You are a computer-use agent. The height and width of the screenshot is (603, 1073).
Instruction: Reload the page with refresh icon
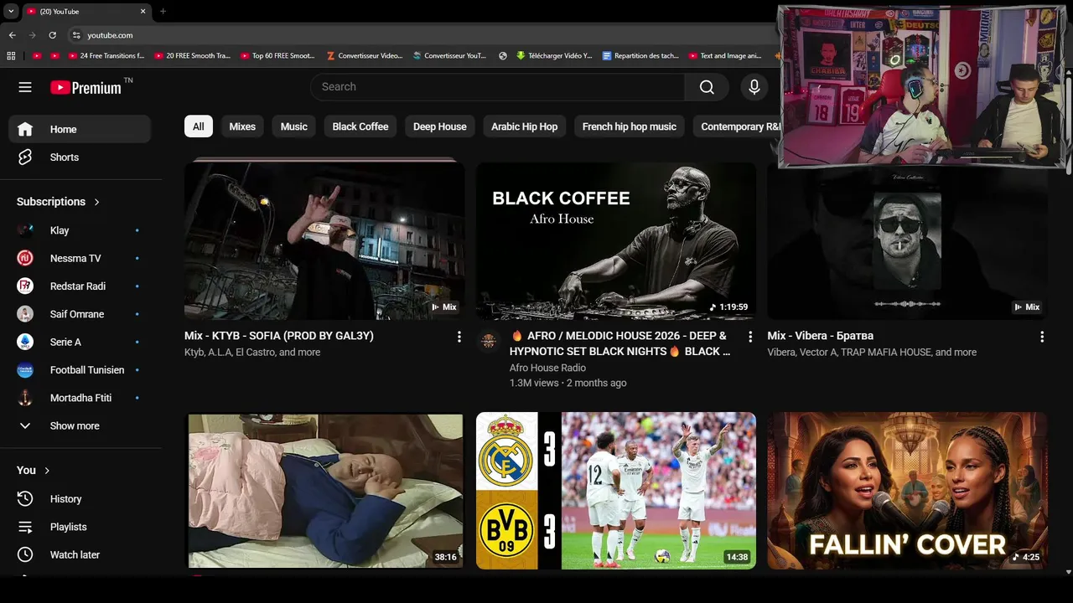click(52, 35)
